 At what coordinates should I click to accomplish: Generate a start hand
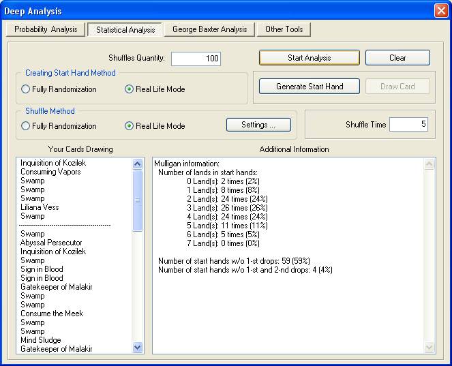click(x=310, y=86)
